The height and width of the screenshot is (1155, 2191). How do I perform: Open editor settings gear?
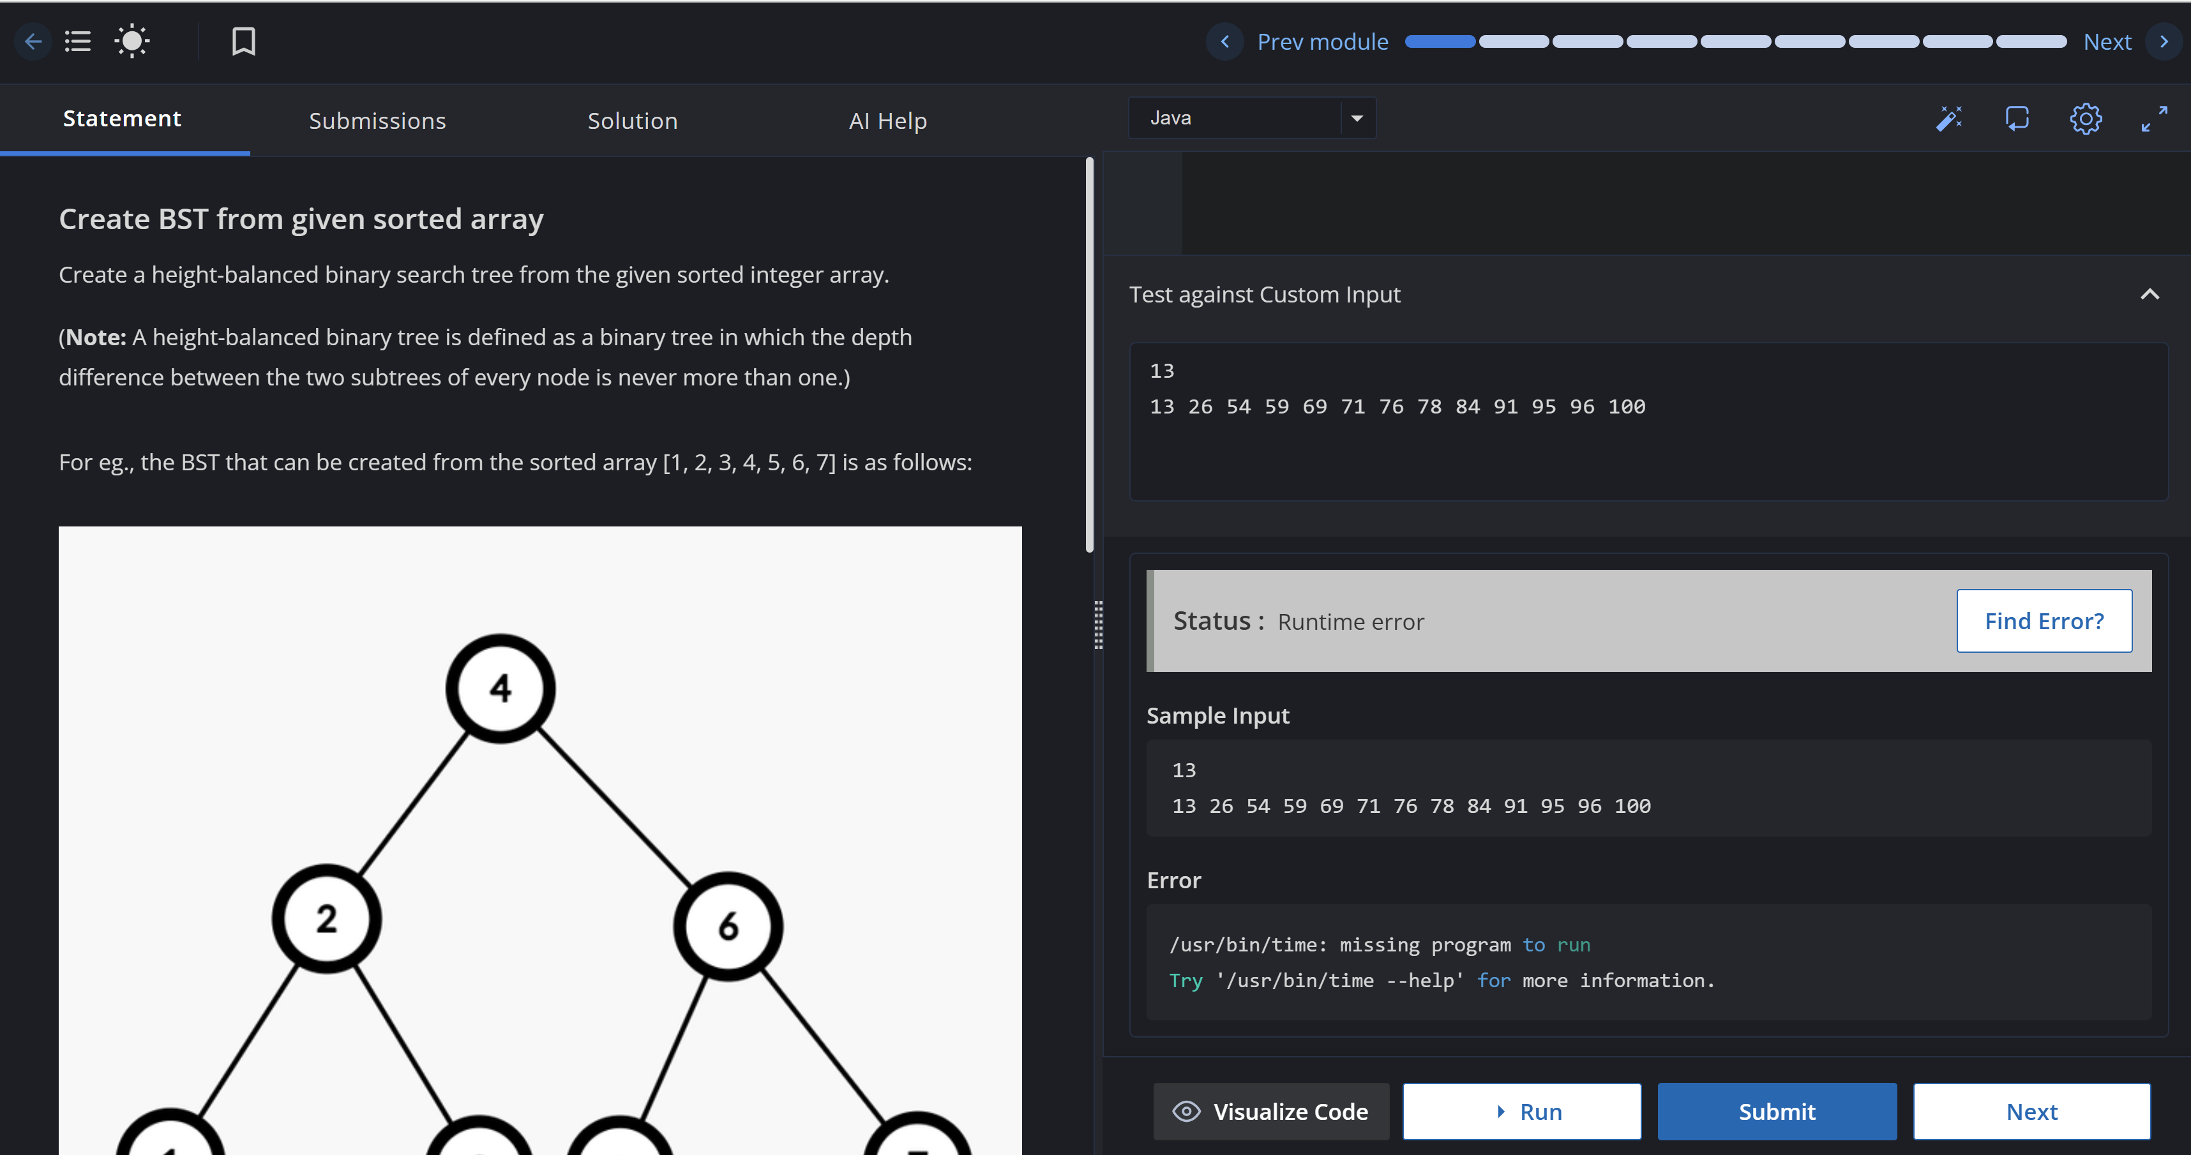(x=2086, y=119)
